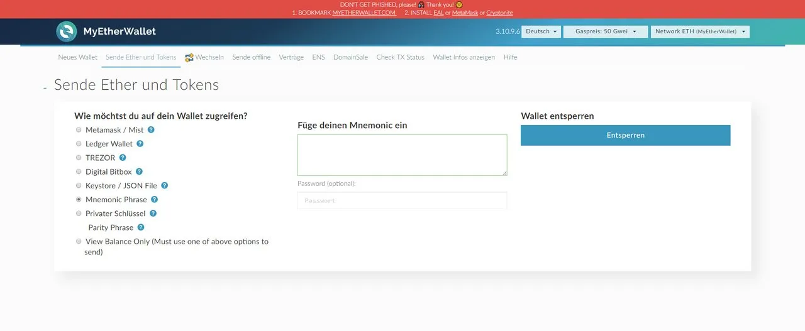Select Metamask / Mist radio option
The image size is (805, 331).
tap(79, 130)
